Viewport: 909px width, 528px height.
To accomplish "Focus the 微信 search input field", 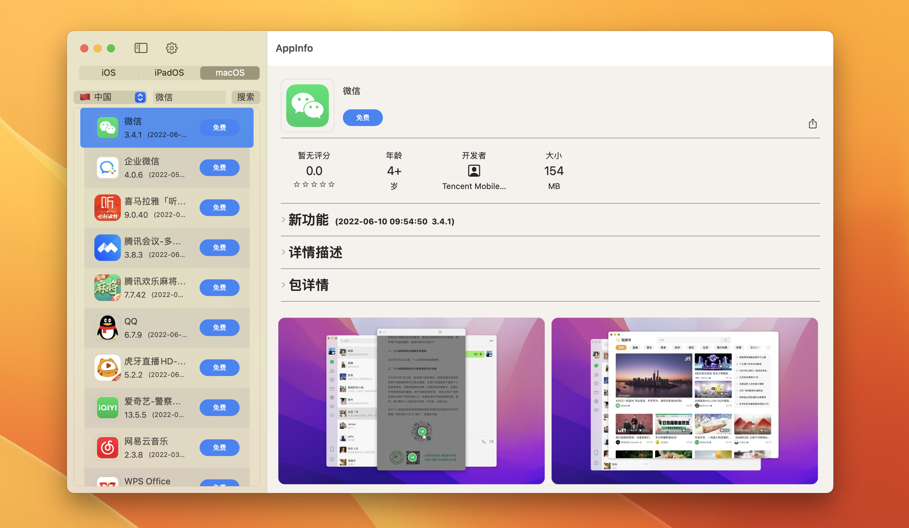I will [x=189, y=97].
